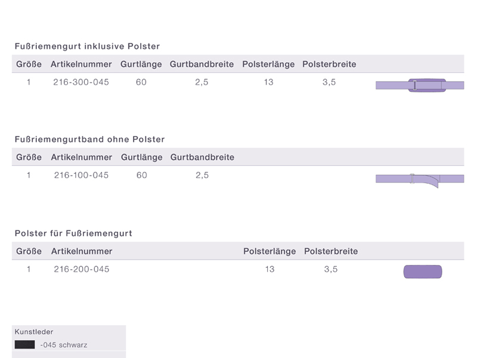
Task: Click the foot strap with pad illustration
Action: pyautogui.click(x=420, y=85)
